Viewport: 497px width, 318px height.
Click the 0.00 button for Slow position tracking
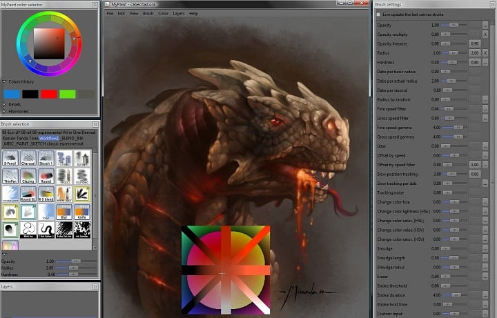[474, 174]
